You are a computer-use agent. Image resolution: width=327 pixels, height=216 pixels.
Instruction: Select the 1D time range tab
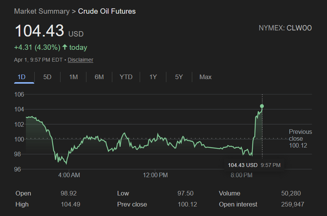tap(21, 77)
